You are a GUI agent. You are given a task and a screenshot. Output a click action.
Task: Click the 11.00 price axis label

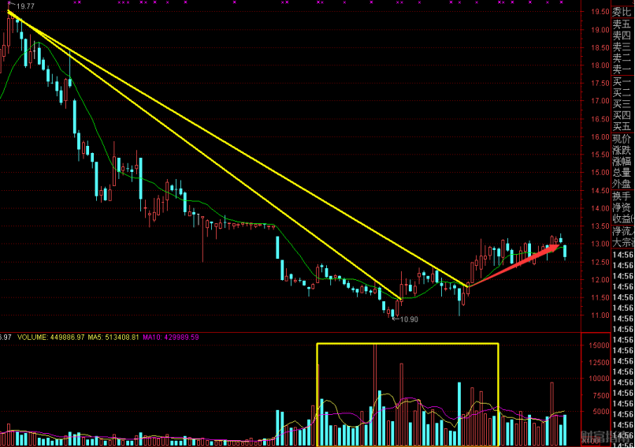click(x=600, y=315)
